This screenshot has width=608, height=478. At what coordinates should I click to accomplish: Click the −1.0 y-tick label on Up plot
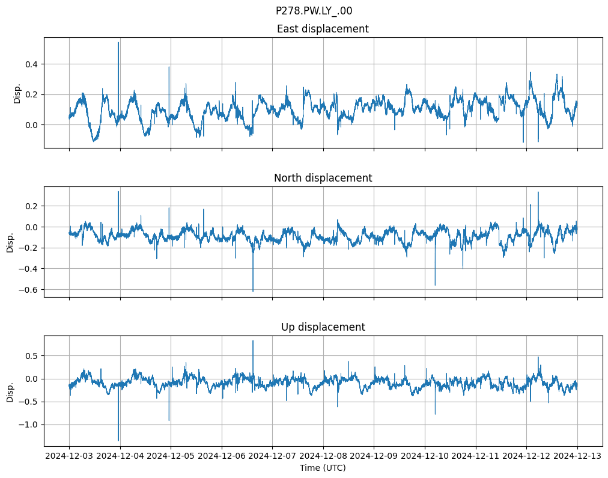click(x=28, y=424)
